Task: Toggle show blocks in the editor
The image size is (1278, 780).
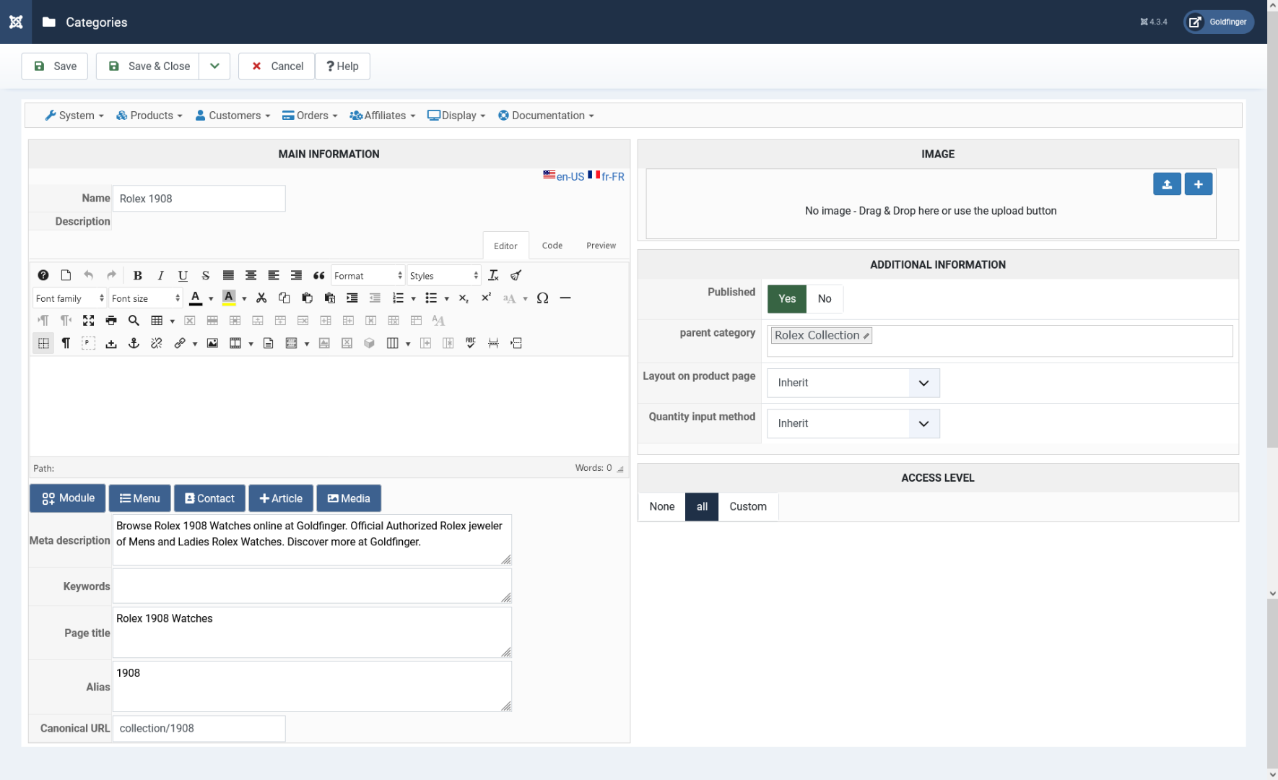Action: point(89,344)
